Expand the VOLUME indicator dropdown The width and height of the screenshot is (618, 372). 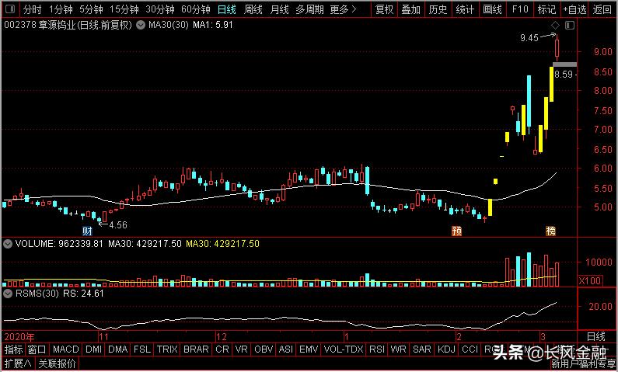7,244
